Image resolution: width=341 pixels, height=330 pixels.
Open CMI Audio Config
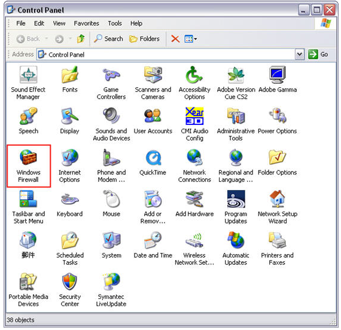(x=194, y=124)
